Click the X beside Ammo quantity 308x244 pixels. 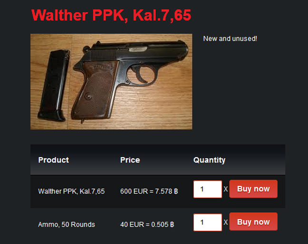point(226,222)
